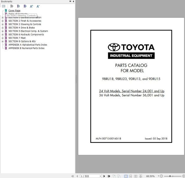185x178 pixels.
Task: Expand SECTION 3 Steering & Controls bookmark
Action: tap(2, 24)
